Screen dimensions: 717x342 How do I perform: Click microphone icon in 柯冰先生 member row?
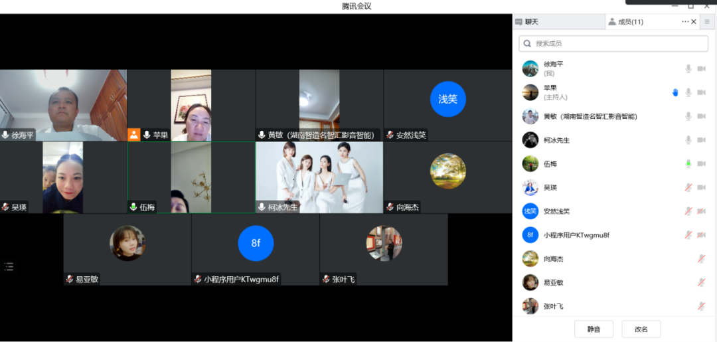click(x=688, y=140)
